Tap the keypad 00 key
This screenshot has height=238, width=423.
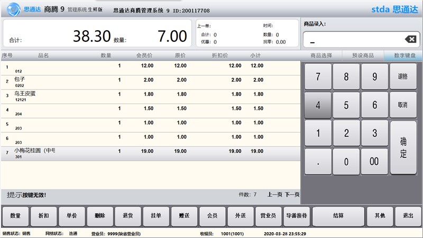point(374,162)
